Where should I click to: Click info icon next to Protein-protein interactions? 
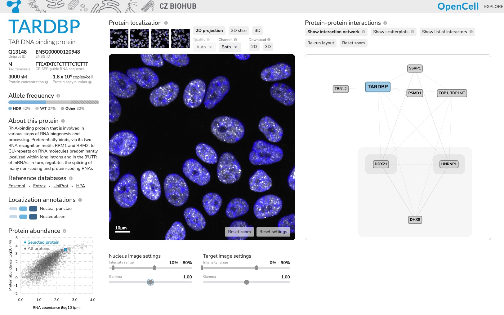385,23
